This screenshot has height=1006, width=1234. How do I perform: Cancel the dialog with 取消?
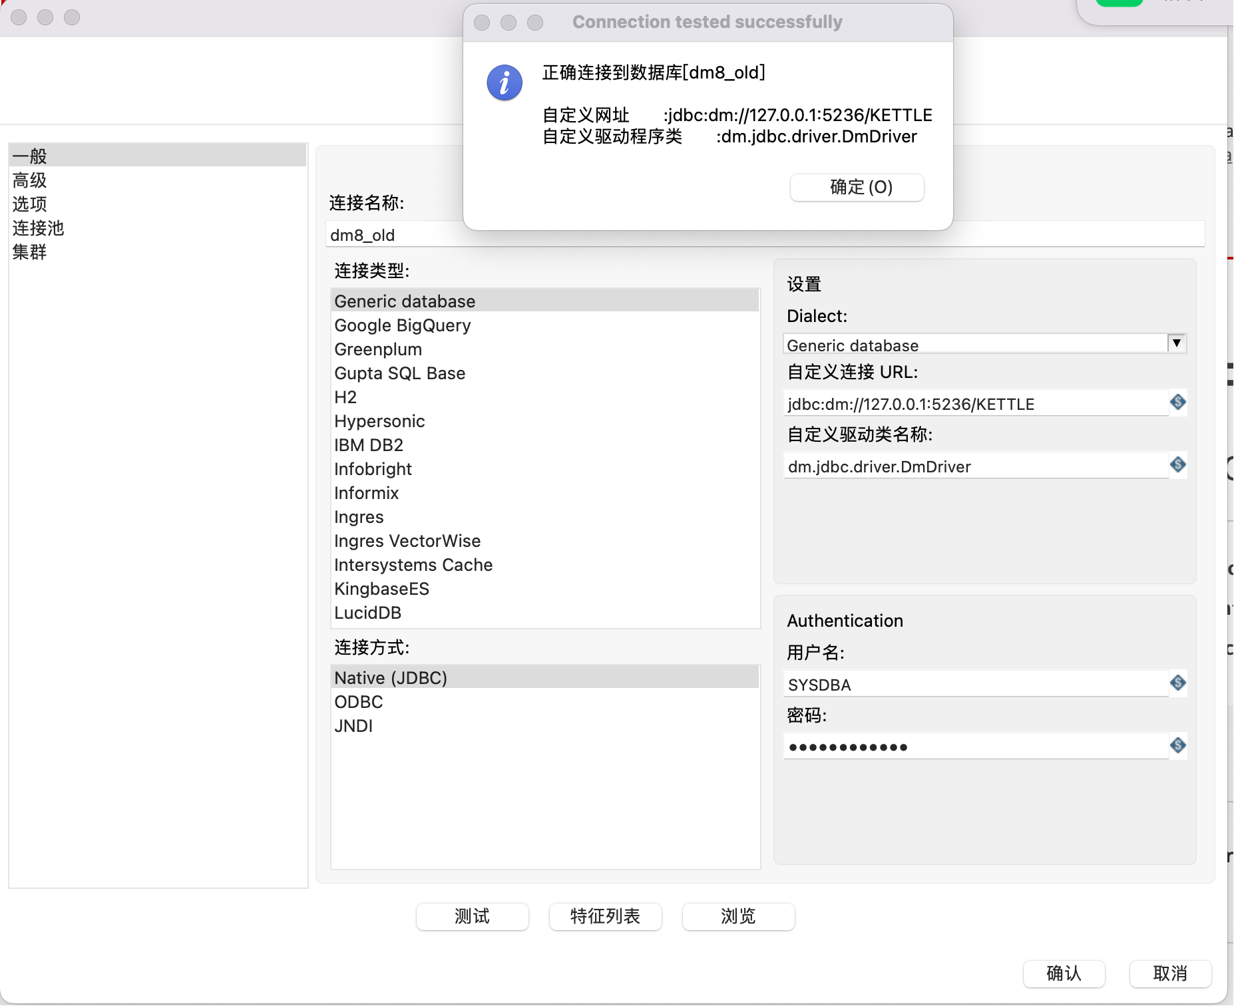(1170, 974)
